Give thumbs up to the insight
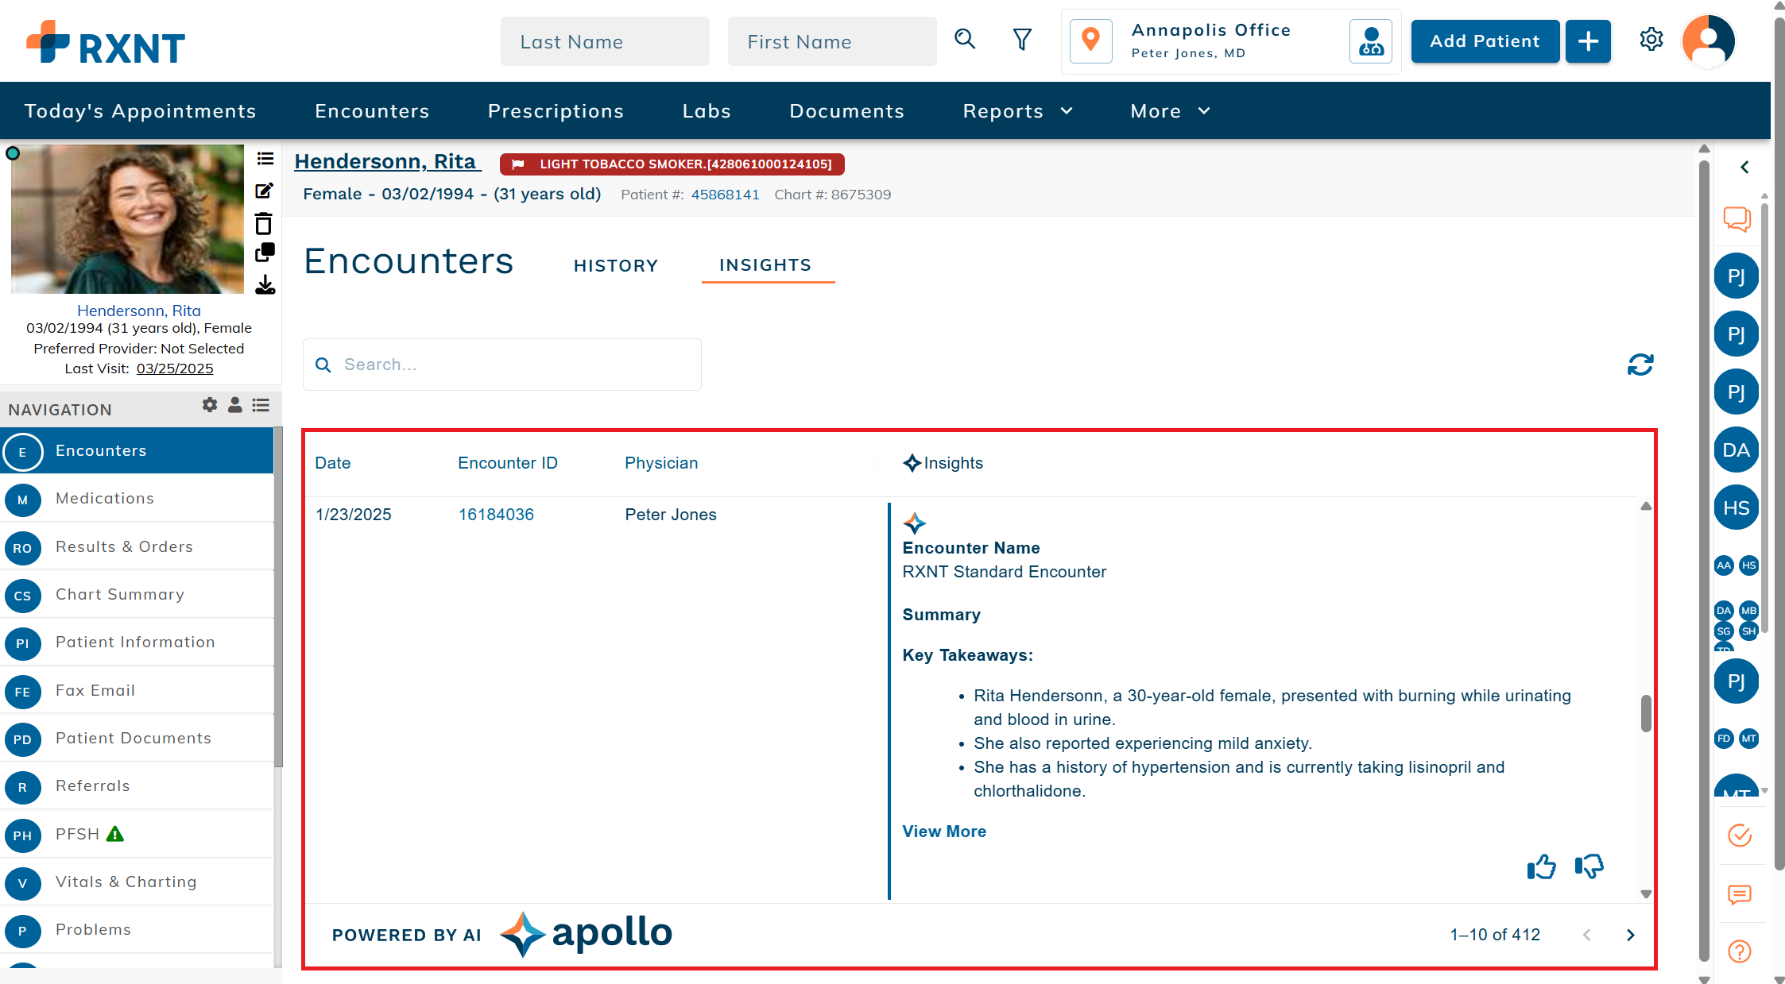This screenshot has height=984, width=1785. tap(1541, 866)
